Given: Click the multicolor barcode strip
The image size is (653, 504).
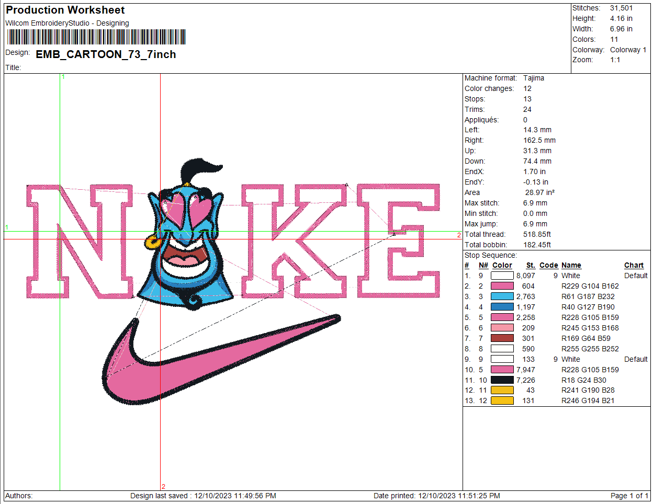Looking at the screenshot, I should tap(97, 37).
